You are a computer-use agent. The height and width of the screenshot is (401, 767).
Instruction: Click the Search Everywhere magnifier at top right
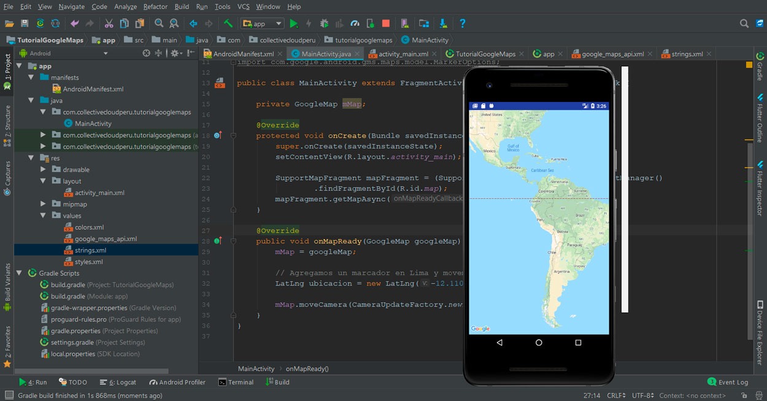744,23
